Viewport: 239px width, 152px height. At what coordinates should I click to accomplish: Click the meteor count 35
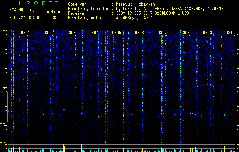55,17
